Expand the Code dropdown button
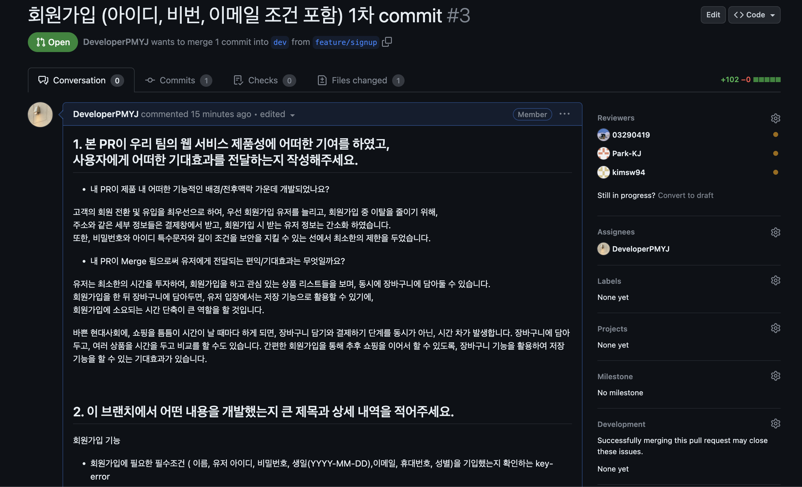Screen dimensions: 802x487 (x=754, y=15)
